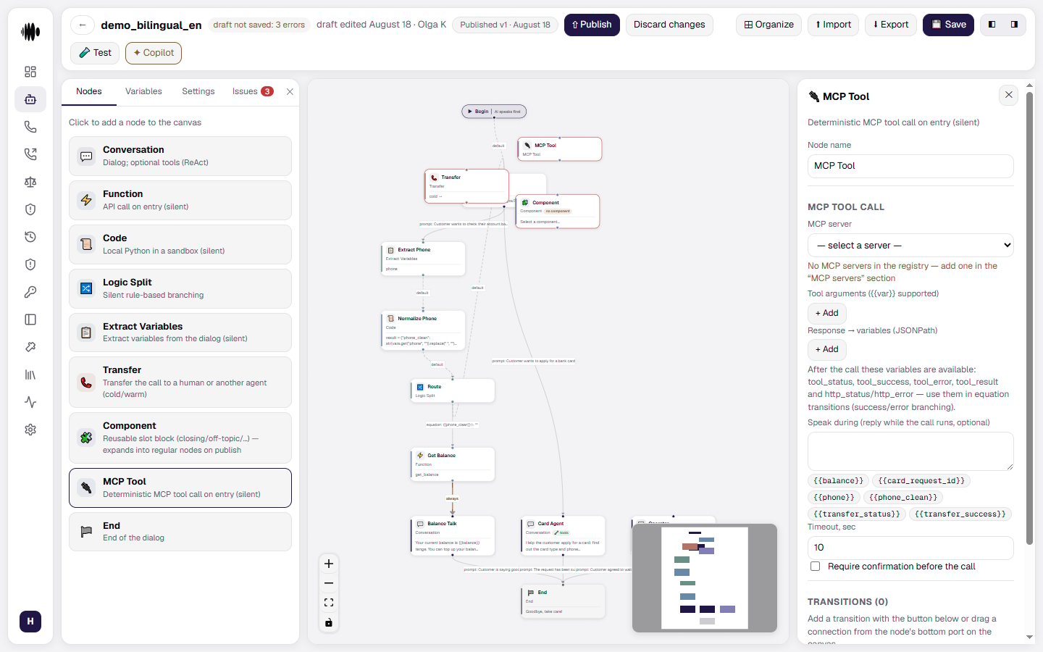Click the Export button
The height and width of the screenshot is (652, 1043).
890,25
